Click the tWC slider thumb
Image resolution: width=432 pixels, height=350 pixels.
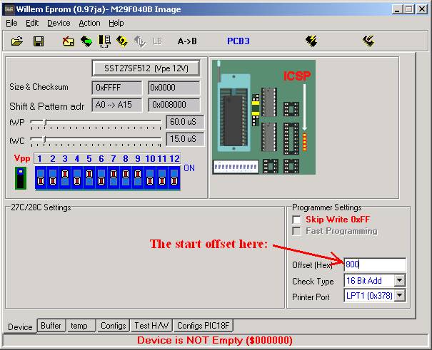(44, 140)
